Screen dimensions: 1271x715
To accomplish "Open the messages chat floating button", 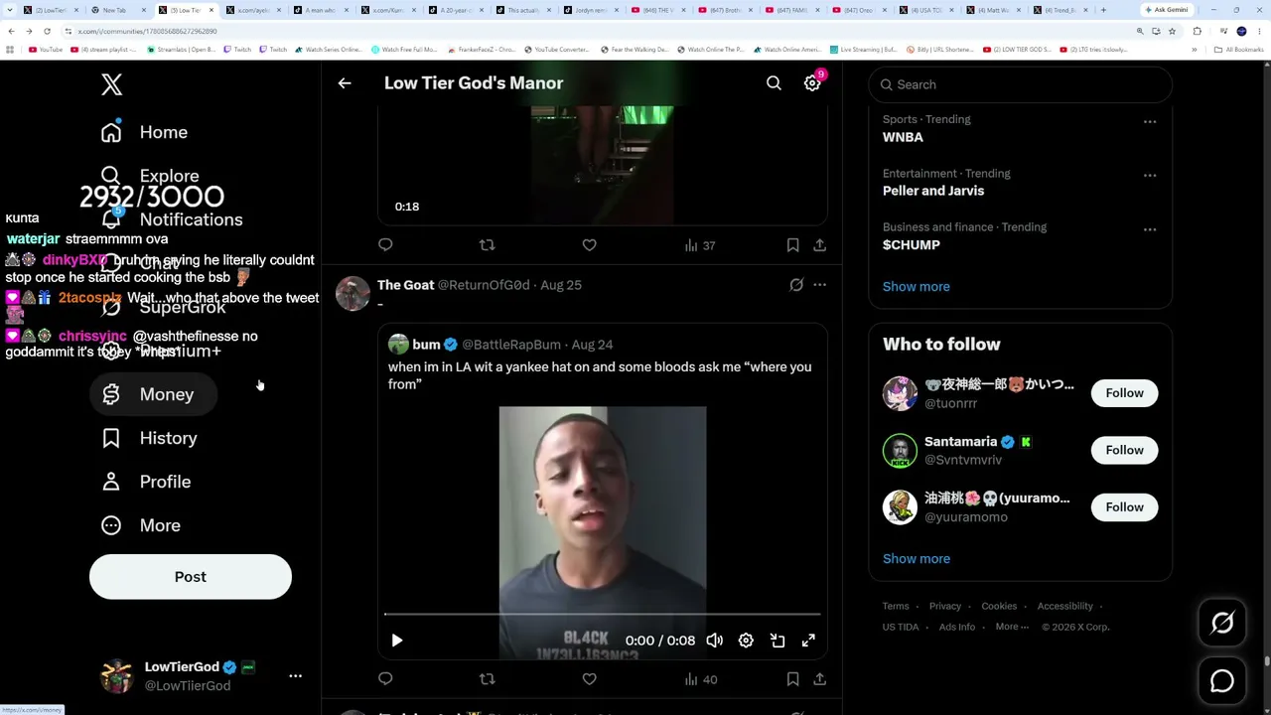I will click(1222, 681).
